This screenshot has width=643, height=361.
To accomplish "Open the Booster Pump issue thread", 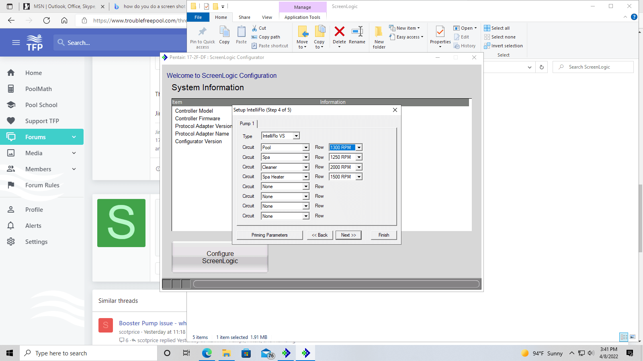I will click(153, 323).
